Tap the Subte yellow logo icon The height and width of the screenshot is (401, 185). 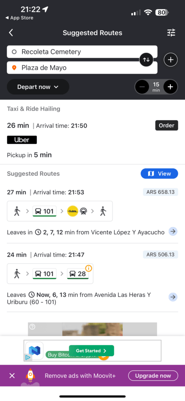click(73, 211)
